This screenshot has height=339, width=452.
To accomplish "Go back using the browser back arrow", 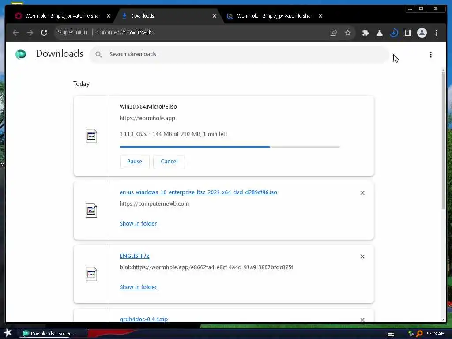I will coord(16,33).
